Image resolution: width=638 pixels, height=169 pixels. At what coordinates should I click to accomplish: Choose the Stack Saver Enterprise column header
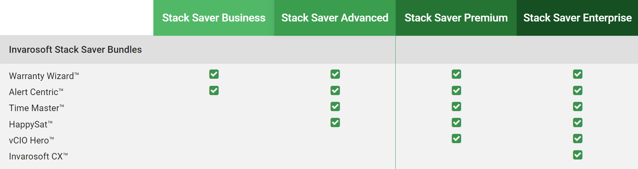point(577,18)
